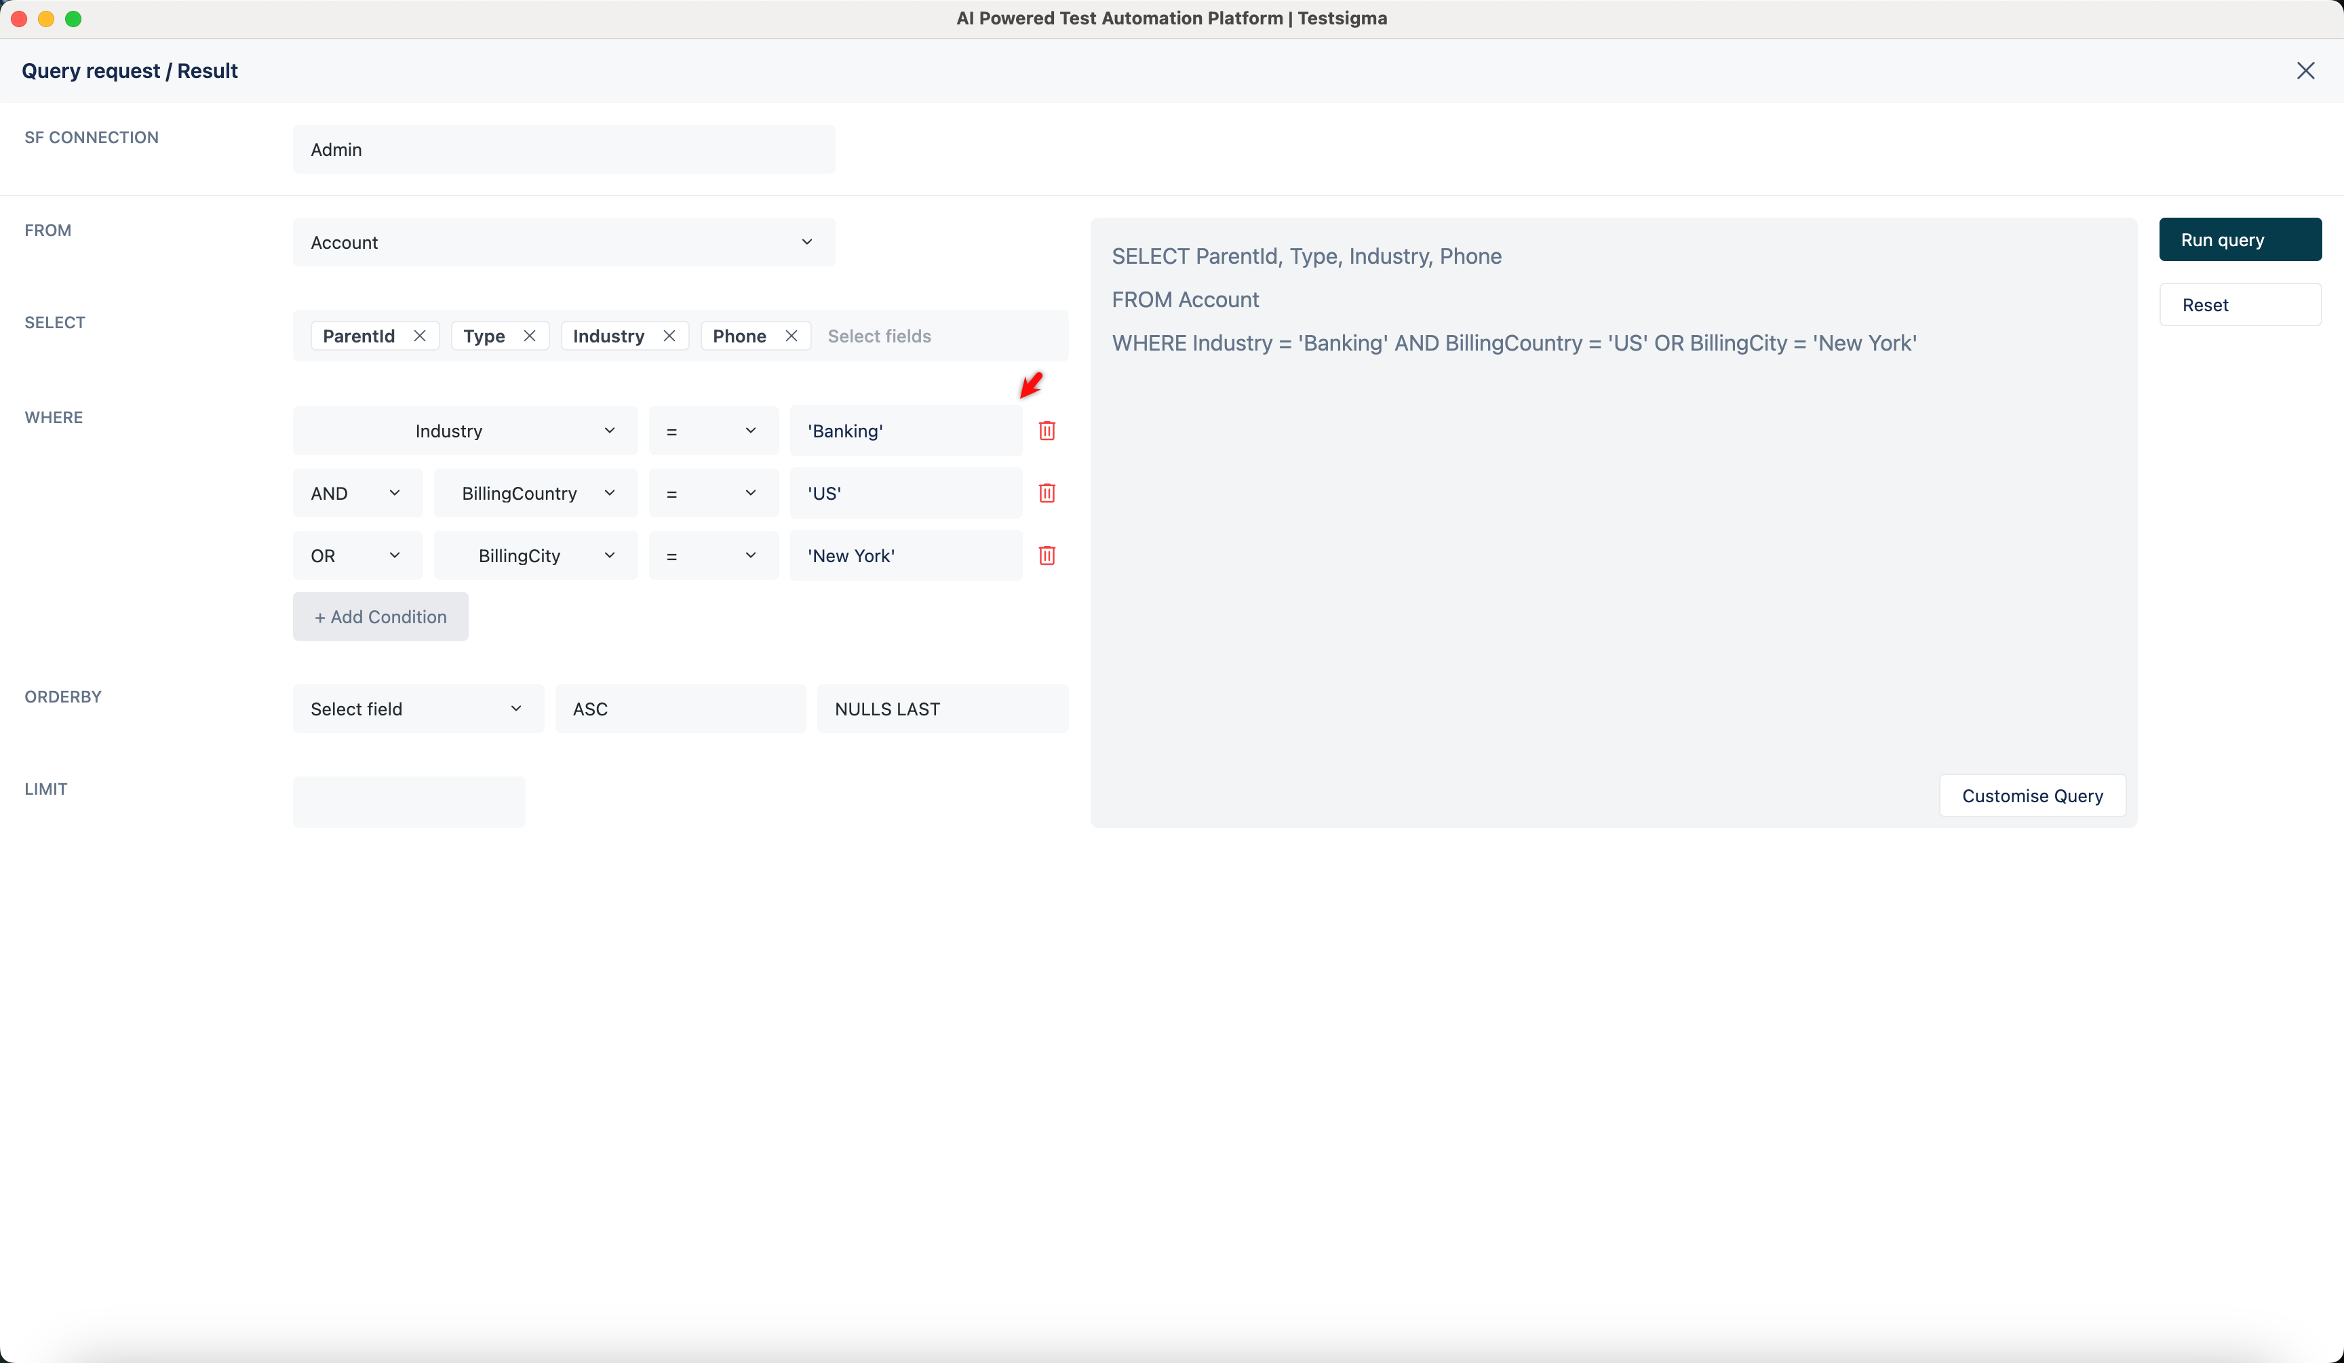Open the ORDERBY Select field dropdown
2344x1363 pixels.
point(515,709)
